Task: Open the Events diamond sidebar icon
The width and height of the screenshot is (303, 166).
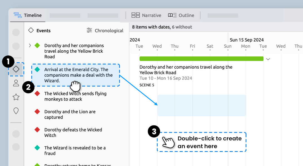Action: [16, 69]
